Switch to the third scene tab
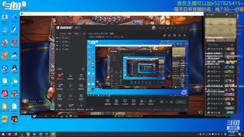The image size is (244, 137). click(76, 33)
